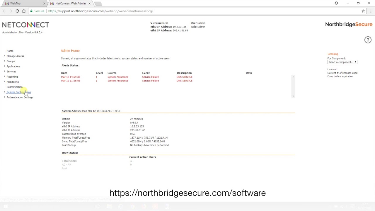Click the Admin Home heading
Image resolution: width=375 pixels, height=211 pixels.
[x=70, y=51]
